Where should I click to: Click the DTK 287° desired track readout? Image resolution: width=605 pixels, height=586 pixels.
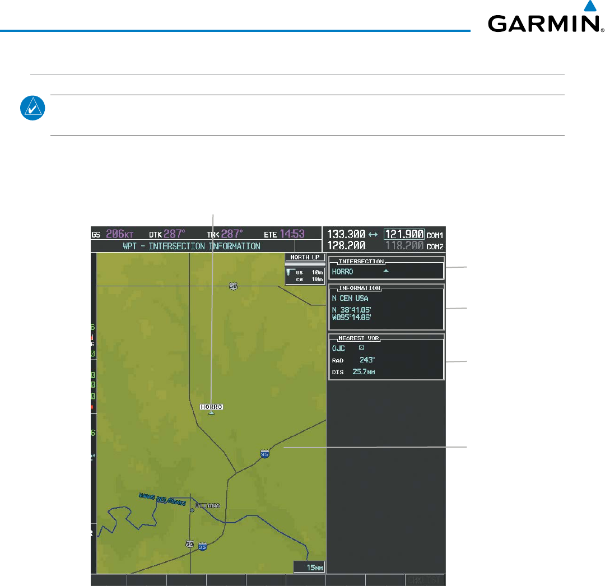167,234
